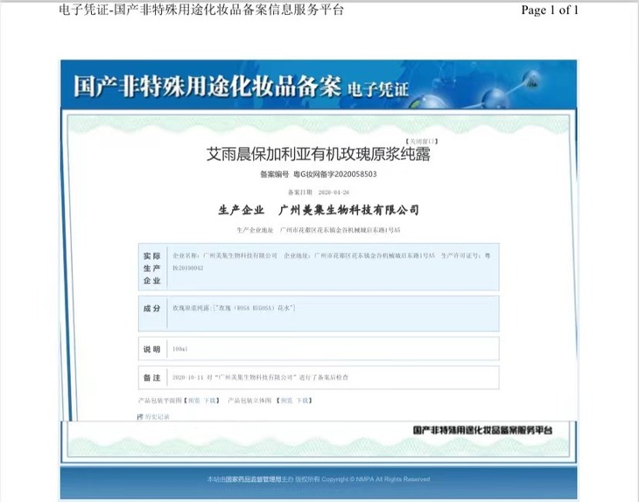Click the 100ml description value
Viewport: 639px width, 502px height.
179,349
